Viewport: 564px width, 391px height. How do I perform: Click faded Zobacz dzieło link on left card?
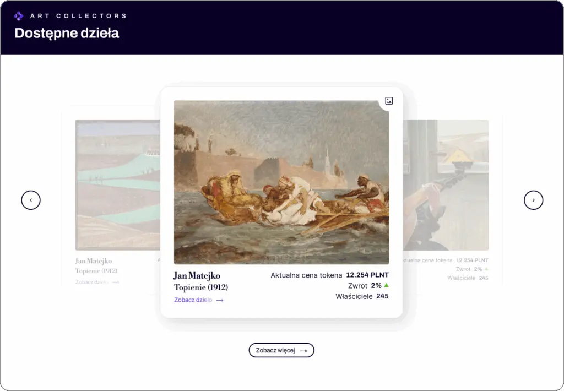point(93,282)
